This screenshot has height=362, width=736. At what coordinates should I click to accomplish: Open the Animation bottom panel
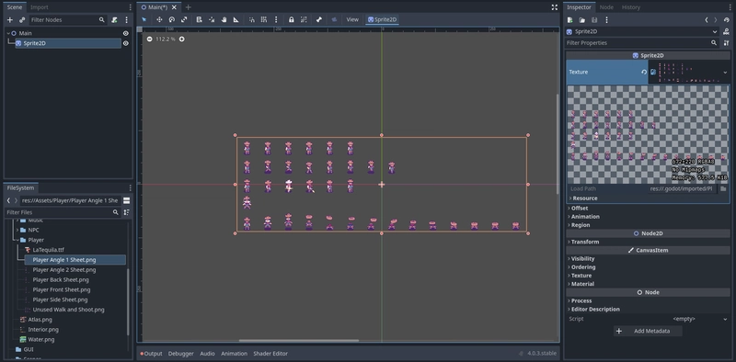(235, 354)
